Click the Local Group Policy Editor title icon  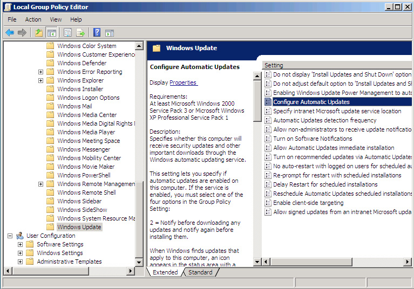(8, 7)
